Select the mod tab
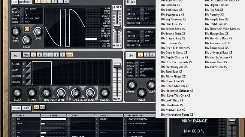The height and width of the screenshot is (137, 245). point(16,108)
